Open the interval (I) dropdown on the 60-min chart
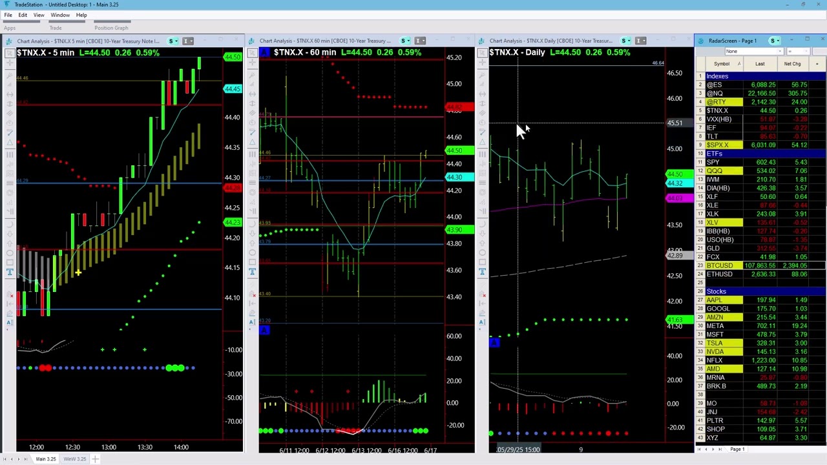This screenshot has height=465, width=827. click(x=420, y=41)
